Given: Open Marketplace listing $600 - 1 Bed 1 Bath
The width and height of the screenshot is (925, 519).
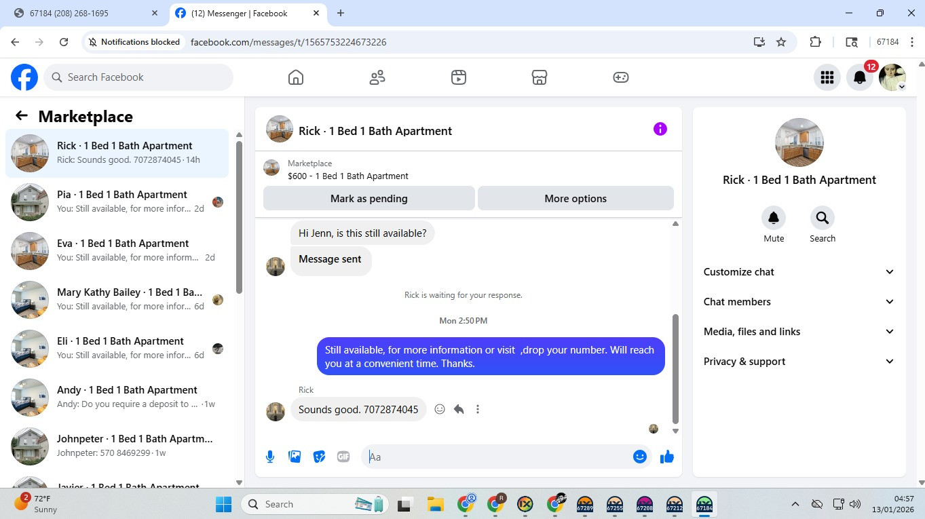Looking at the screenshot, I should pos(348,176).
